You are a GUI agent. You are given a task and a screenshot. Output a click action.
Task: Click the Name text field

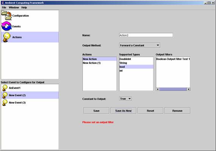tap(146, 35)
